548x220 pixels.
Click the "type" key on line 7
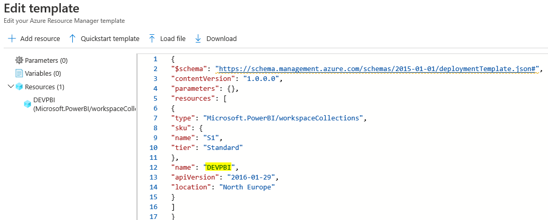(x=183, y=118)
